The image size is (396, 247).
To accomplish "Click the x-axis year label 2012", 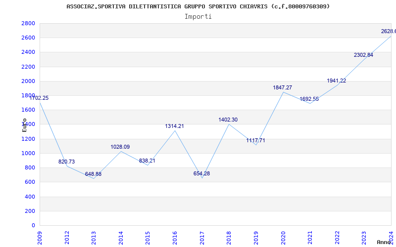I will coord(67,238).
